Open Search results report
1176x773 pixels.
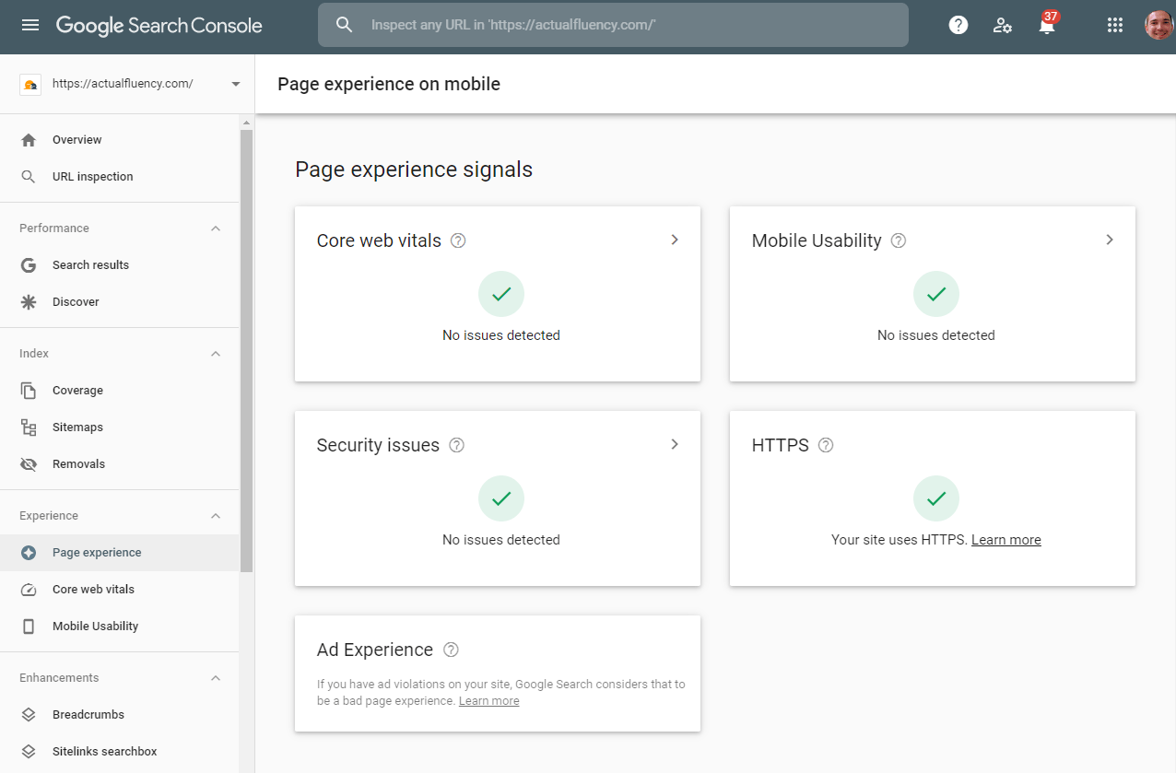click(x=120, y=265)
